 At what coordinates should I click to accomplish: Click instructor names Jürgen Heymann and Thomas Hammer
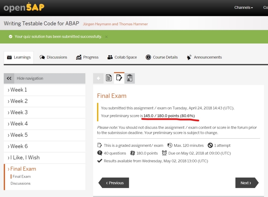point(115,24)
